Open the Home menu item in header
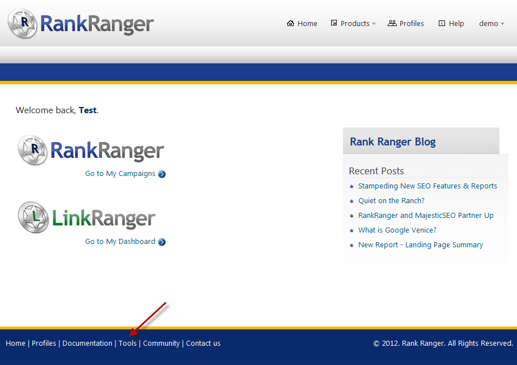 [x=307, y=23]
